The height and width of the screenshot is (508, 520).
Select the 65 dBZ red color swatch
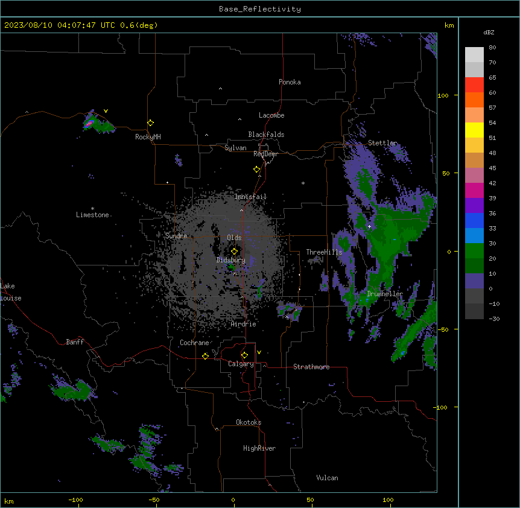point(474,85)
